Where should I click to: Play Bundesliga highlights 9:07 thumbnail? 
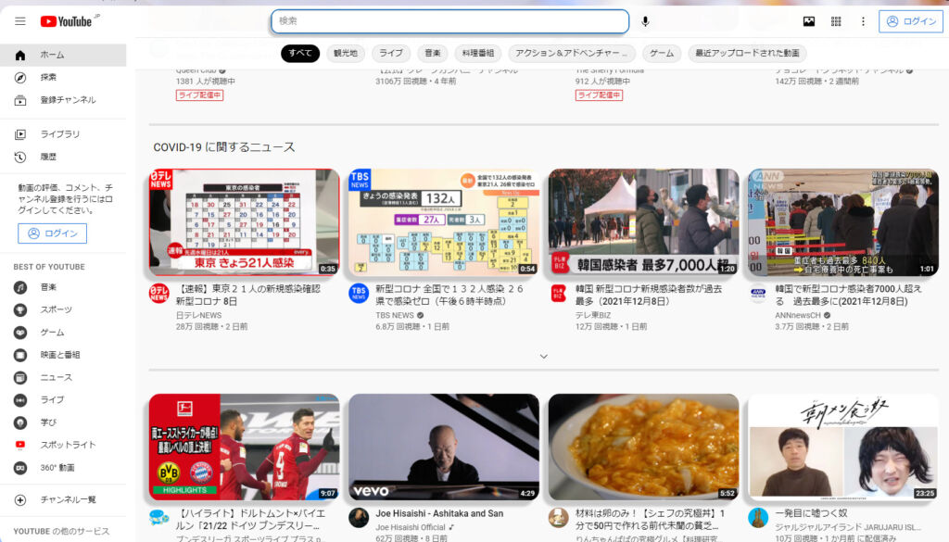click(245, 447)
